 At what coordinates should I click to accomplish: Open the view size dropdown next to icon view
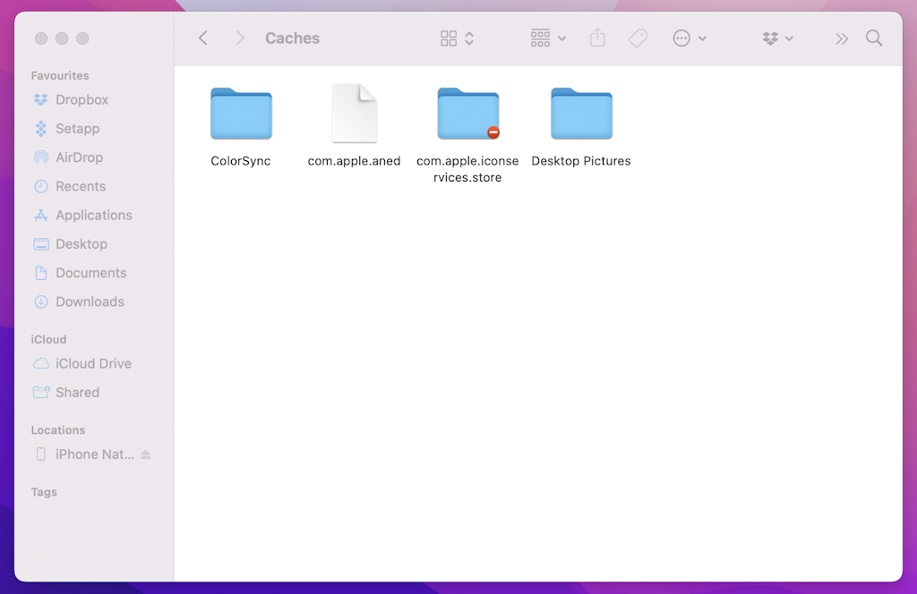[x=469, y=38]
